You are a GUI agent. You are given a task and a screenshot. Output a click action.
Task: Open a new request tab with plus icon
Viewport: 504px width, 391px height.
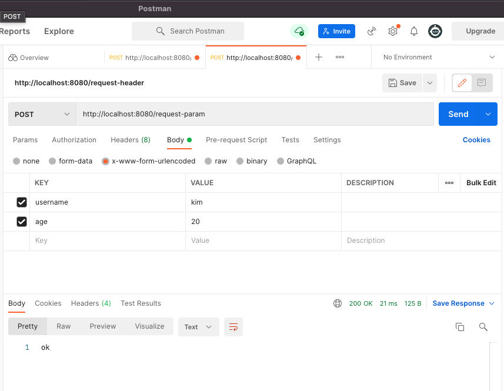(x=319, y=57)
